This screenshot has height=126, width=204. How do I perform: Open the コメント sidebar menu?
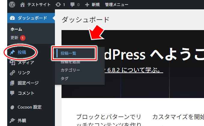coord(26,93)
